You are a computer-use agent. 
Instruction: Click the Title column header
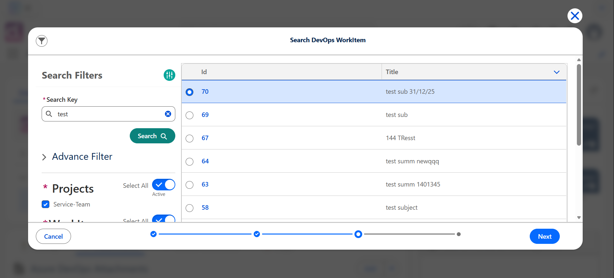click(x=474, y=72)
